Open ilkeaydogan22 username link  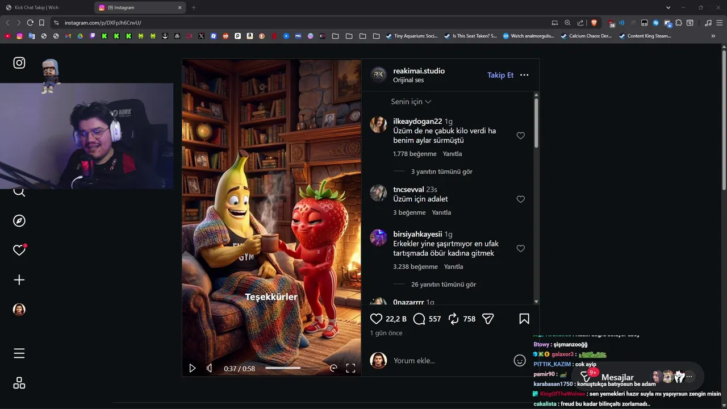click(x=417, y=122)
